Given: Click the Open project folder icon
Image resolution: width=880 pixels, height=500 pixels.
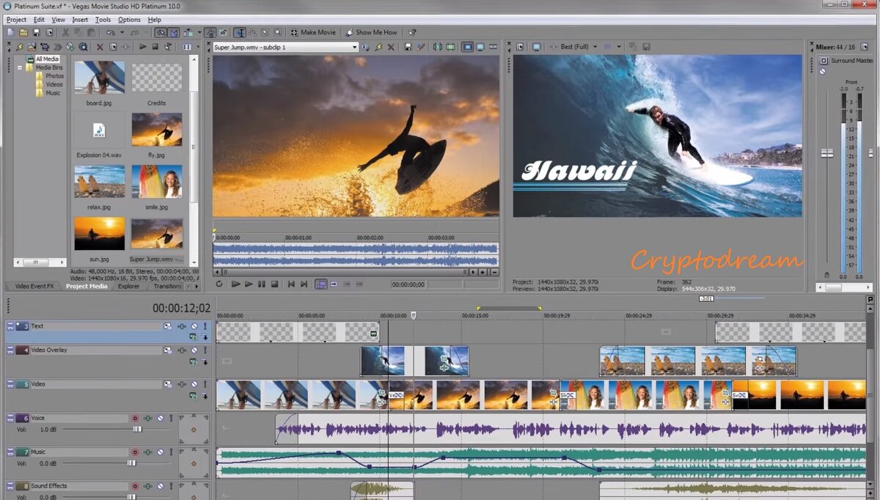Looking at the screenshot, I should pyautogui.click(x=23, y=32).
